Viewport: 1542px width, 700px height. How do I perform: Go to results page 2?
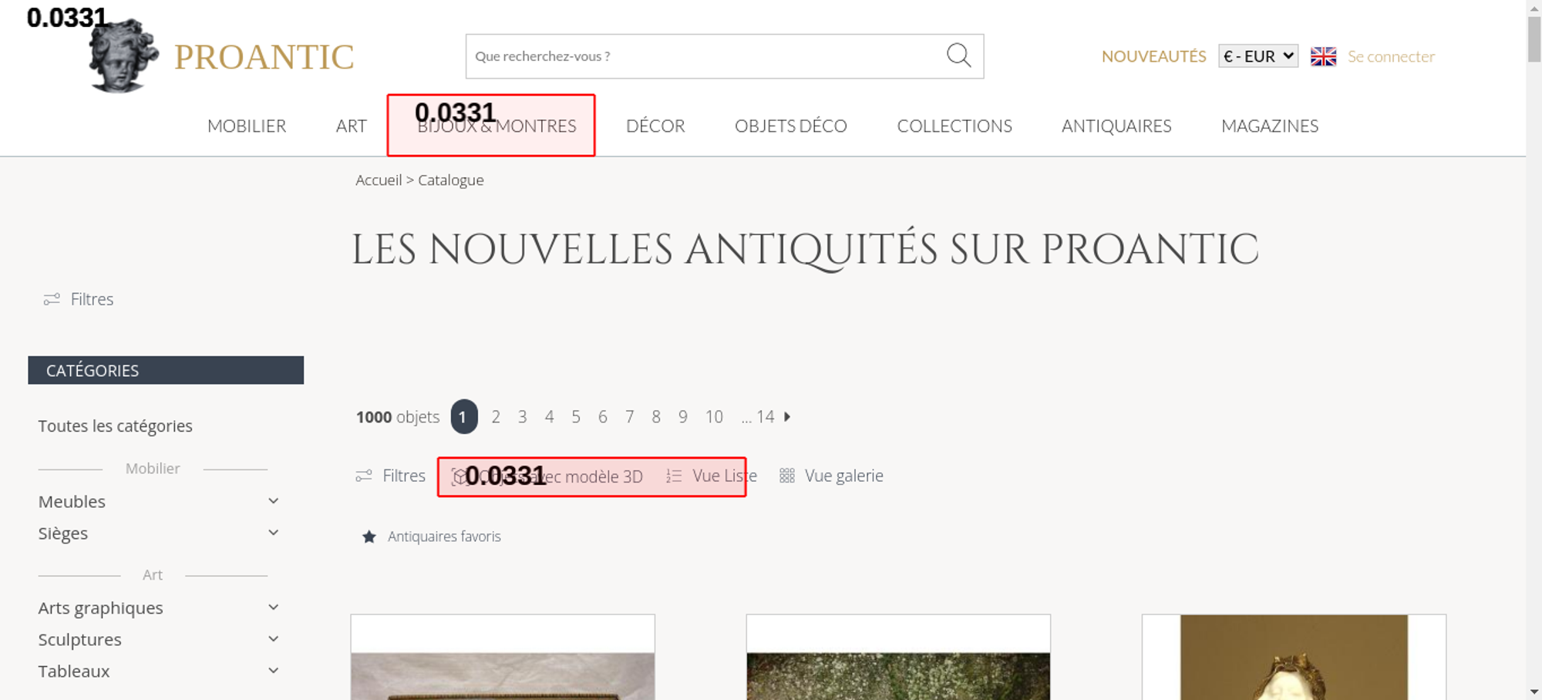pyautogui.click(x=496, y=416)
